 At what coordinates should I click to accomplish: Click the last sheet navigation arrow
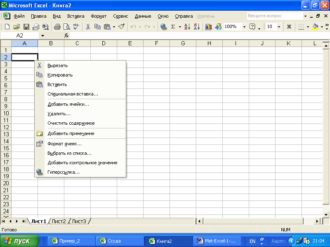pos(24,221)
